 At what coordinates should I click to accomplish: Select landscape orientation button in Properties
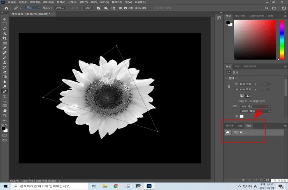point(248,95)
